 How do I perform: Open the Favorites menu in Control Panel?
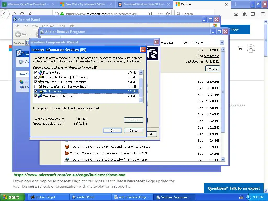tap(48, 26)
